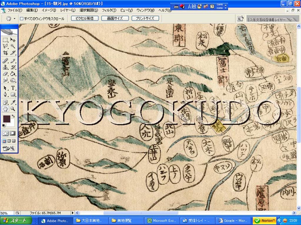Select the Healing Brush tool
The image size is (301, 225).
(5, 61)
